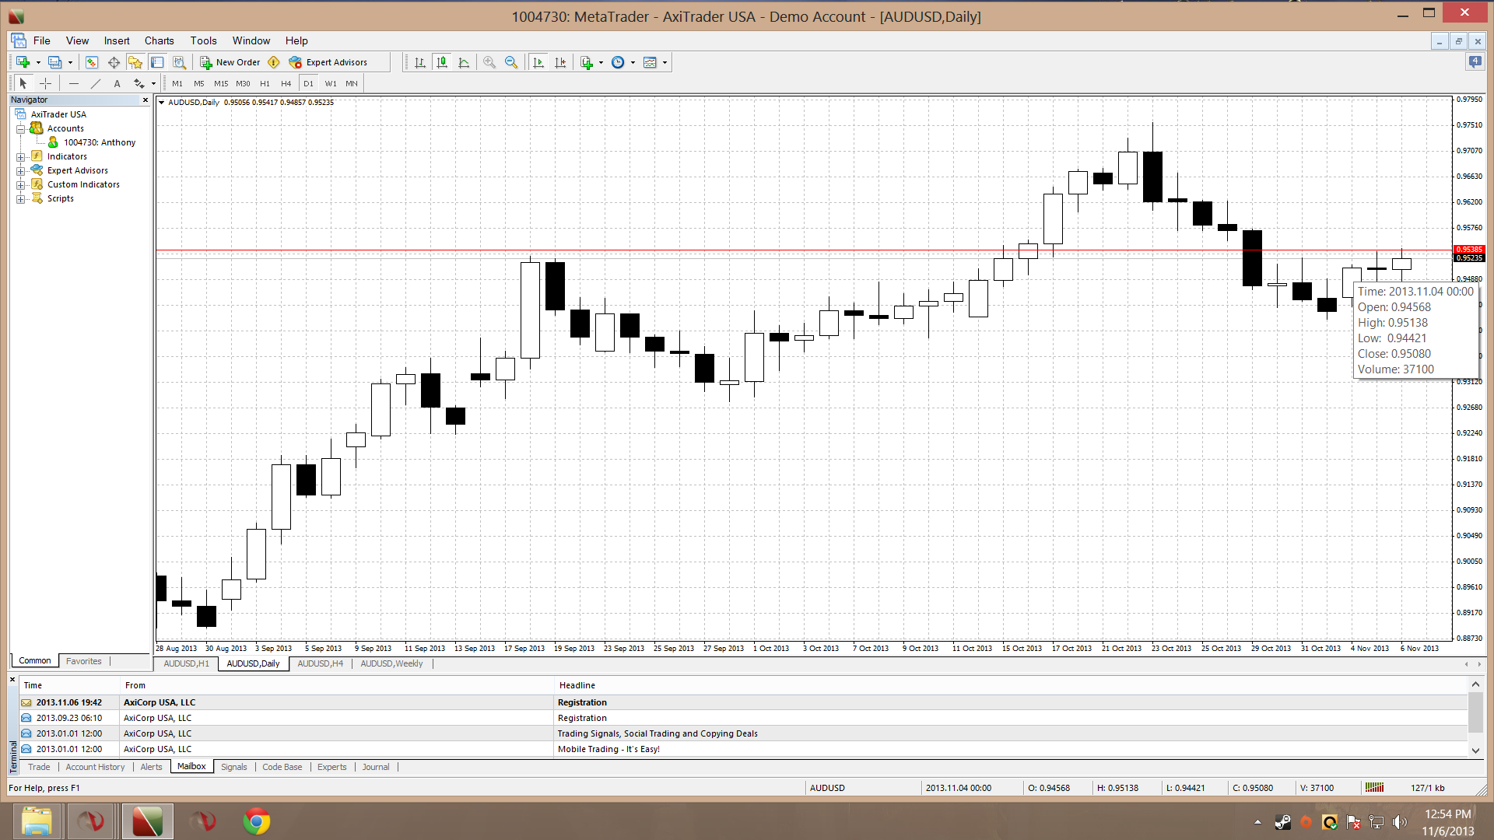Pick the text label tool
The image size is (1494, 840).
(x=117, y=83)
